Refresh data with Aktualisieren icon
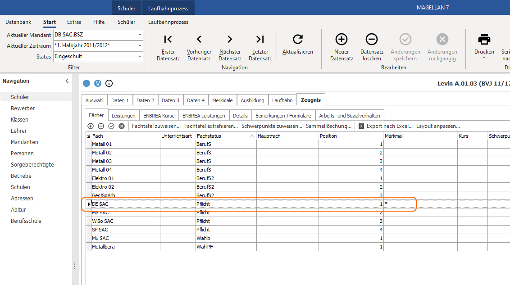 pyautogui.click(x=298, y=39)
